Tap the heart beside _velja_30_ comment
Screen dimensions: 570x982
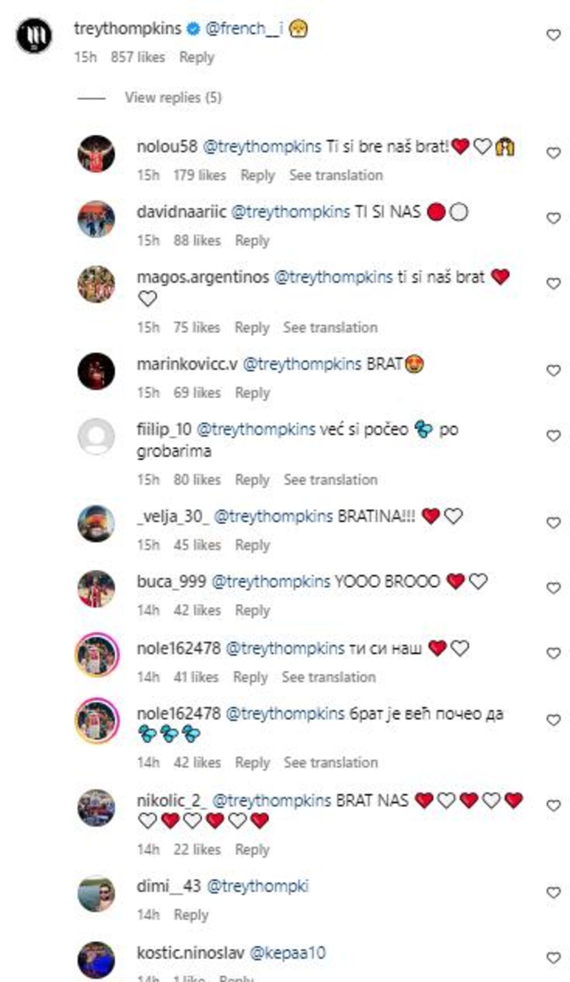click(x=553, y=523)
